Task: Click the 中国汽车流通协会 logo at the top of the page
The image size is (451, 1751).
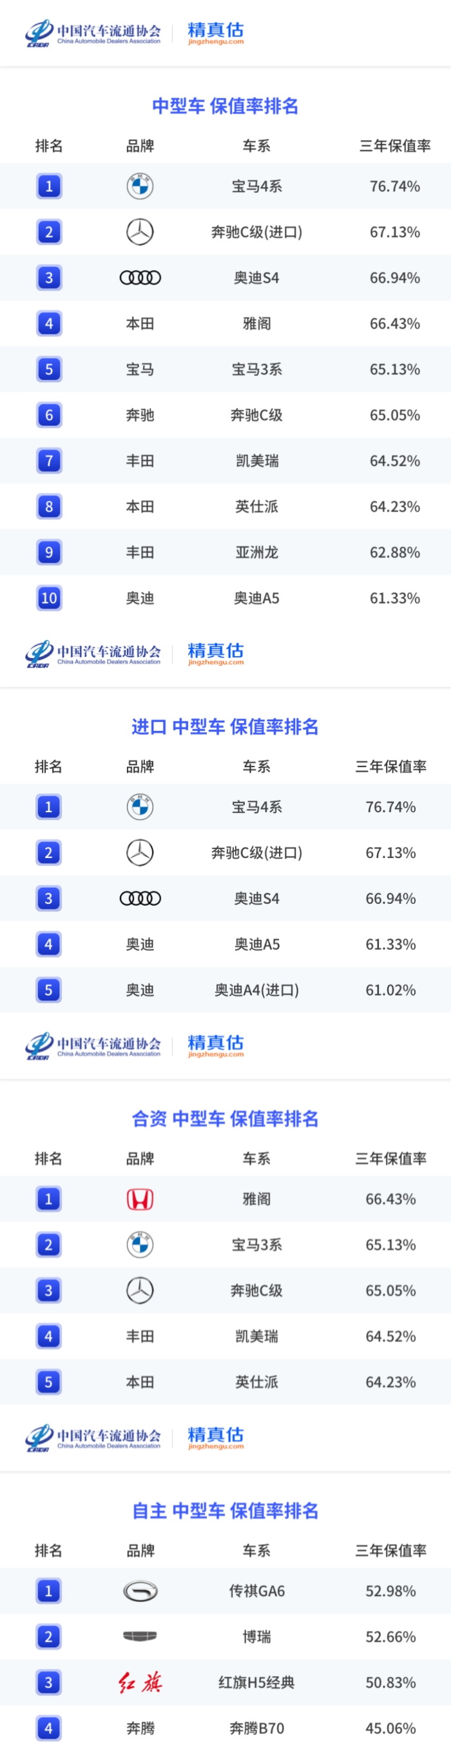Action: pos(93,34)
